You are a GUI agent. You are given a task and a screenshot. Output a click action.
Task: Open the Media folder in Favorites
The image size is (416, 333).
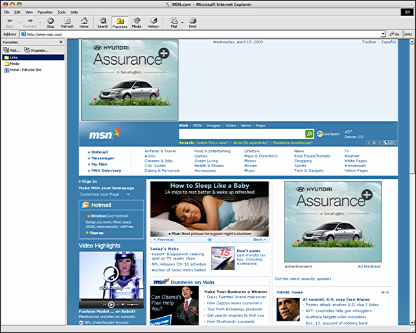[x=12, y=63]
